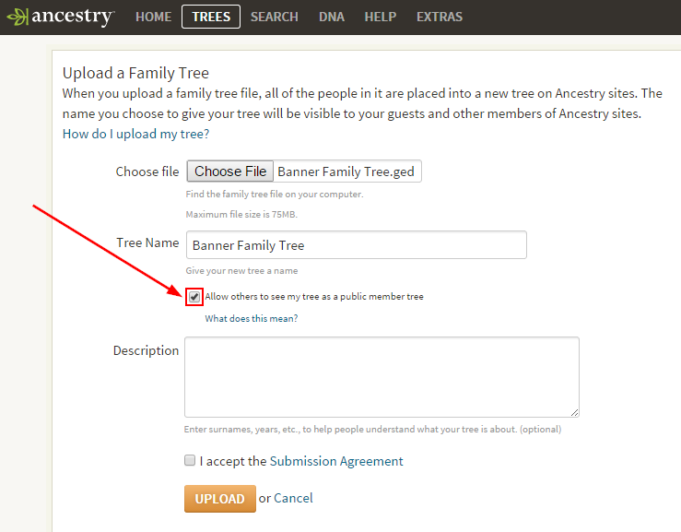This screenshot has height=532, width=681.
Task: Click the Choose File button
Action: click(230, 171)
